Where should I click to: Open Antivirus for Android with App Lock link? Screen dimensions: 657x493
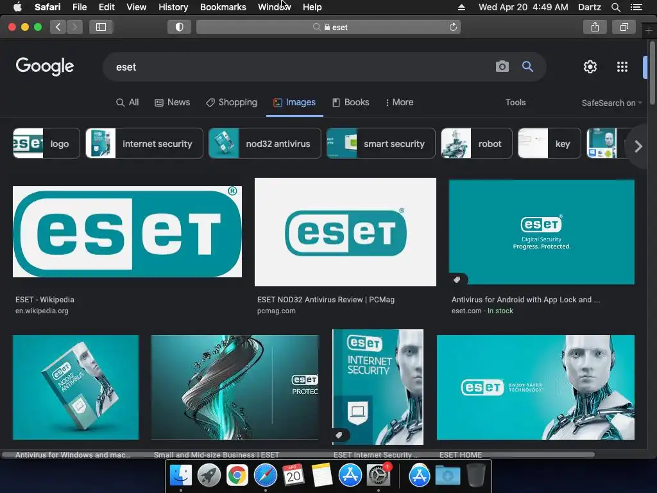pos(526,300)
